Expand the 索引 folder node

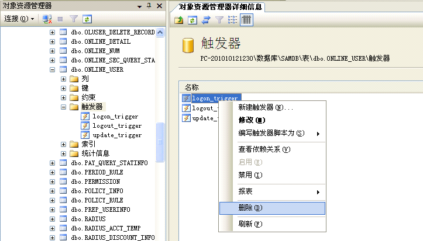[64, 144]
